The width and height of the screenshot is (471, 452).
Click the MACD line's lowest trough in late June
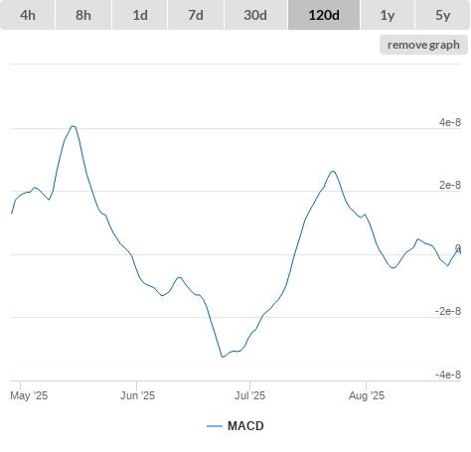pyautogui.click(x=223, y=357)
